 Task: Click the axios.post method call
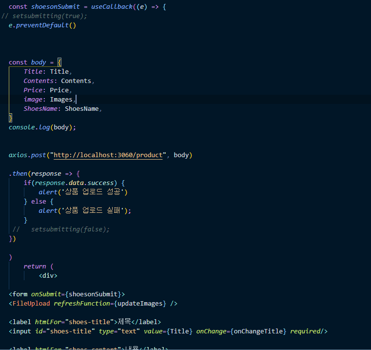27,155
